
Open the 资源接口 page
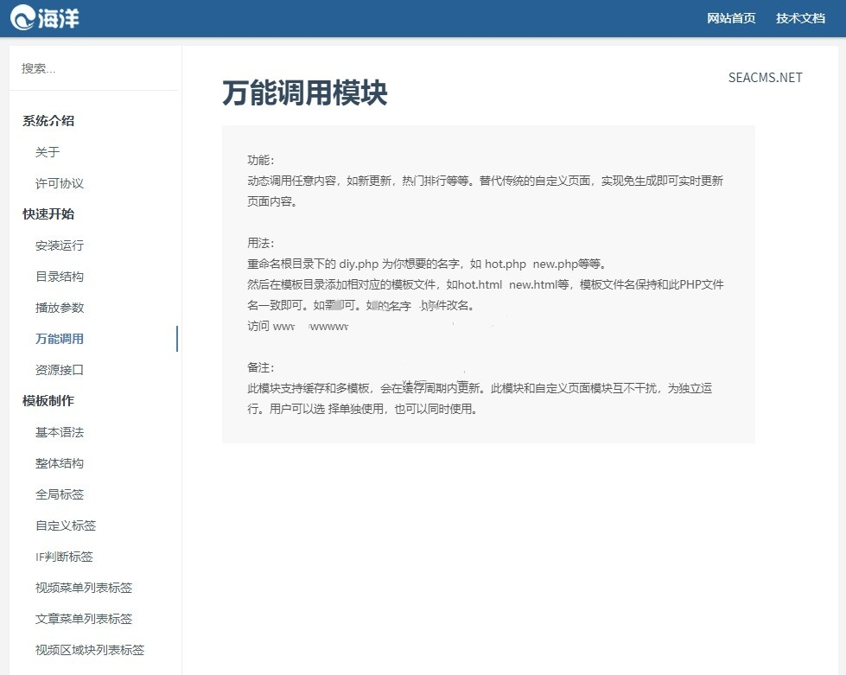click(59, 370)
